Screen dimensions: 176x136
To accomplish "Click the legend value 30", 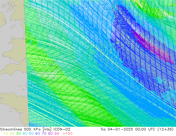I will [18, 134].
